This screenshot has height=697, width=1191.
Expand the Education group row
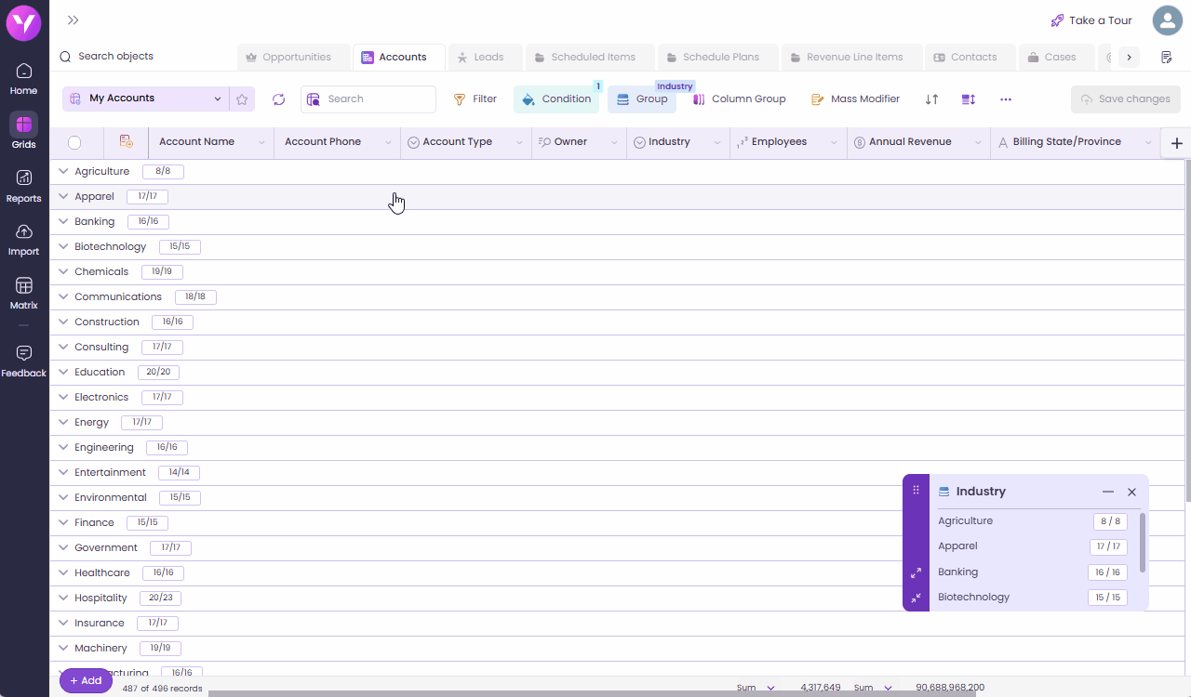pos(63,373)
